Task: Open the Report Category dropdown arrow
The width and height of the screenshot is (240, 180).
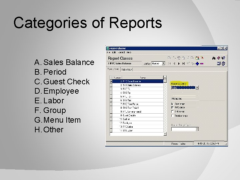Action: tap(197, 87)
